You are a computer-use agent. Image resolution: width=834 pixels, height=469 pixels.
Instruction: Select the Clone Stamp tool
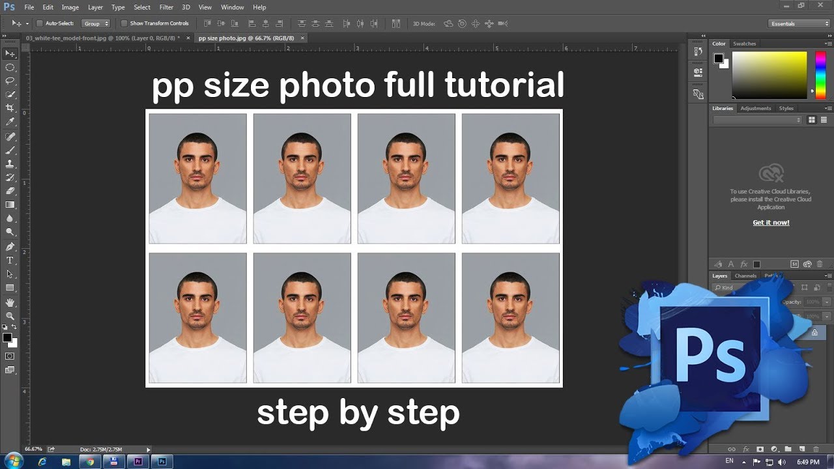tap(10, 163)
